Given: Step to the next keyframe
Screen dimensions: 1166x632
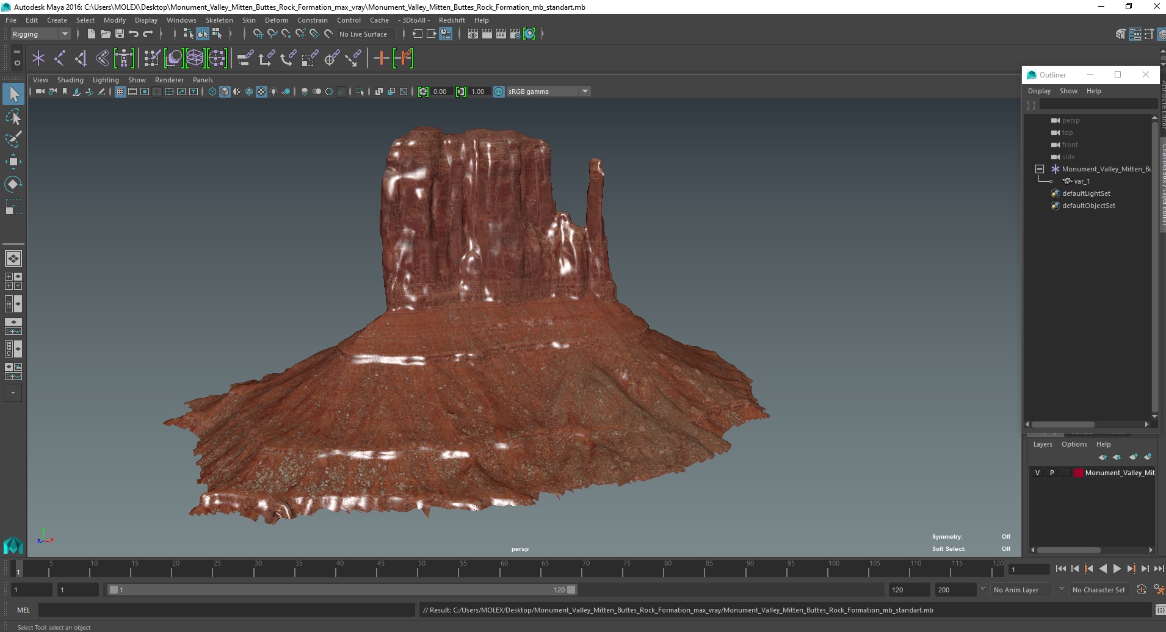Looking at the screenshot, I should pos(1131,569).
